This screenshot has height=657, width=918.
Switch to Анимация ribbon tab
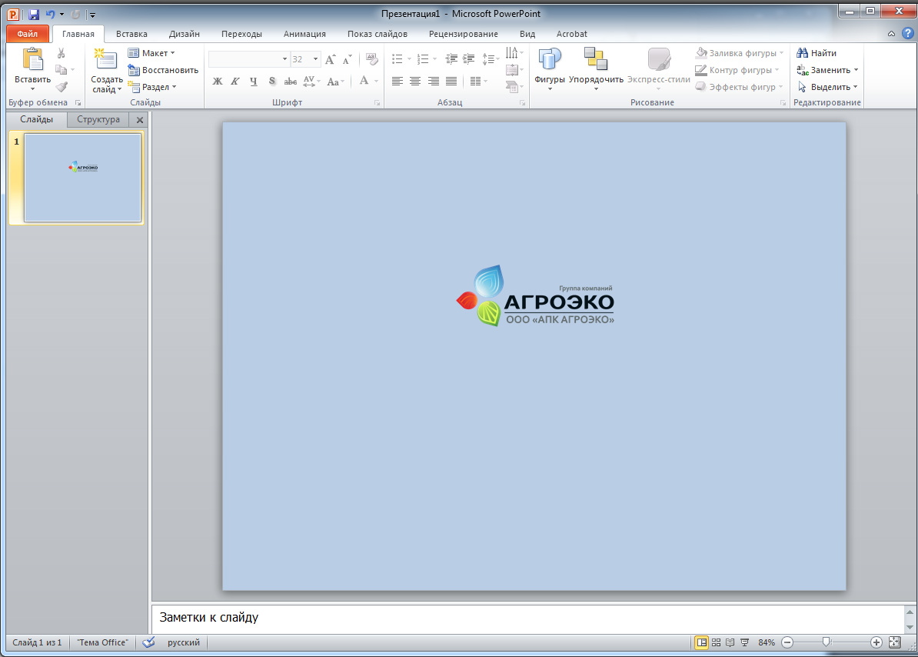point(304,34)
